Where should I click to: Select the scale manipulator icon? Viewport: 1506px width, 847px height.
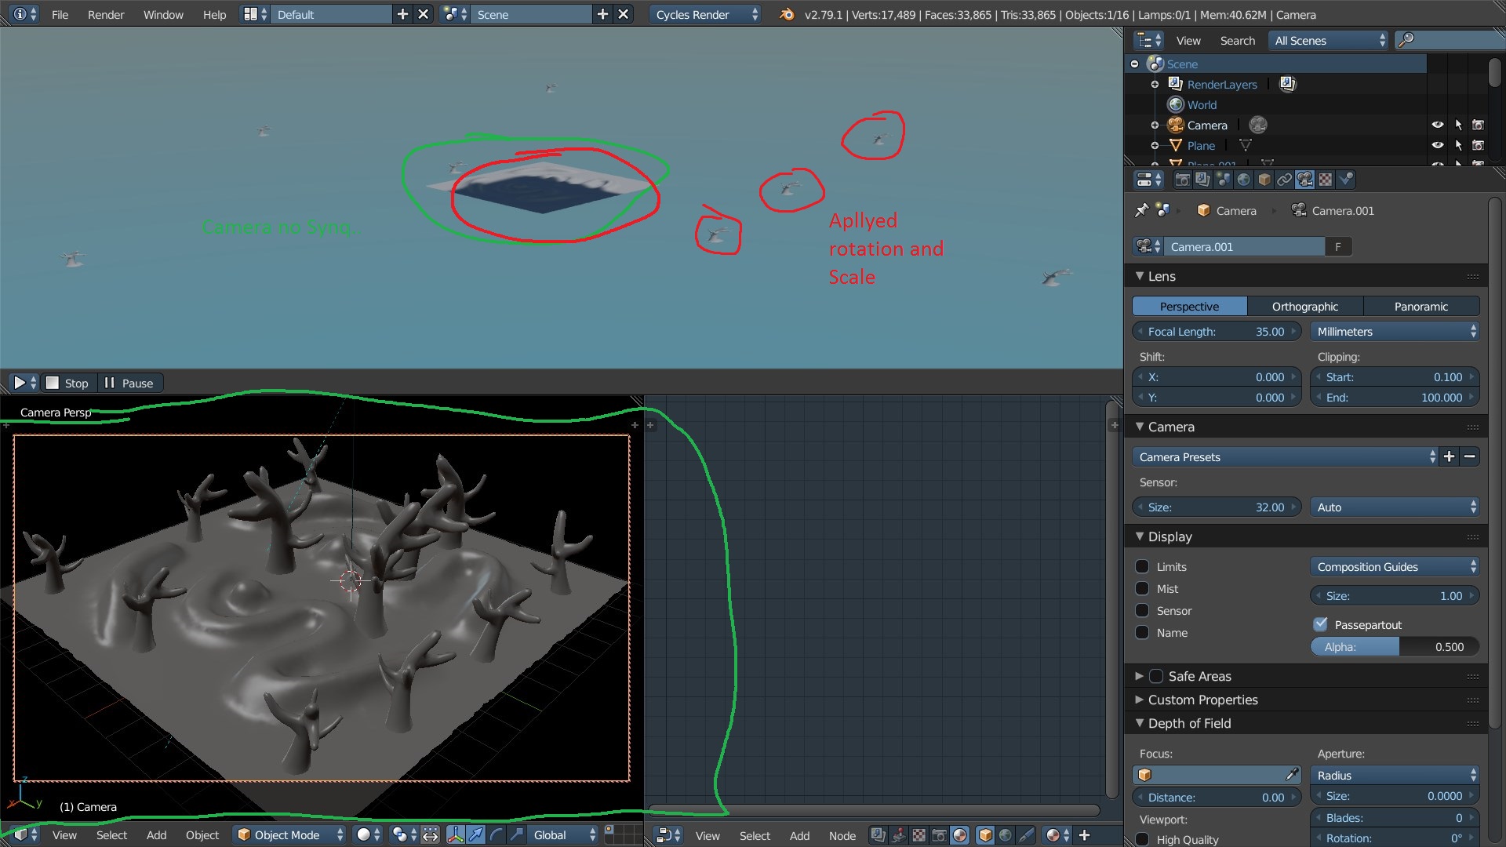[516, 835]
